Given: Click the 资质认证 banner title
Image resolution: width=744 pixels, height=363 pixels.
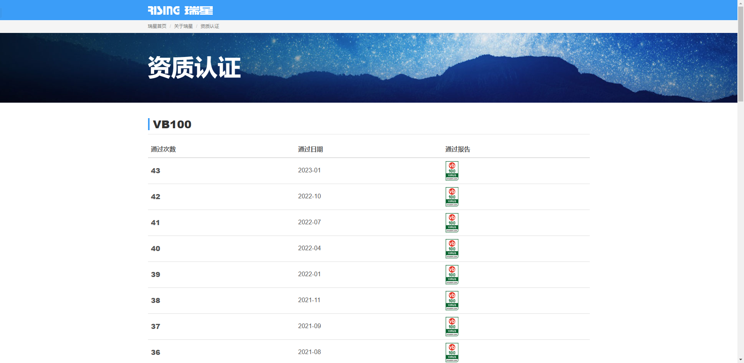Looking at the screenshot, I should tap(195, 67).
